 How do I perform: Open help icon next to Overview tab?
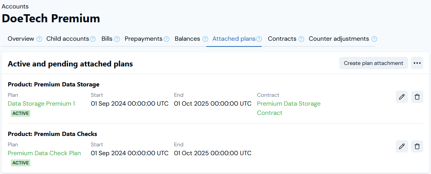(x=39, y=39)
